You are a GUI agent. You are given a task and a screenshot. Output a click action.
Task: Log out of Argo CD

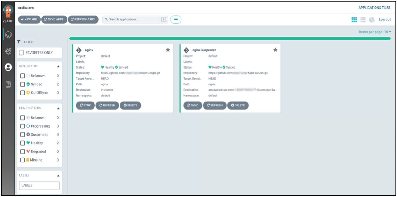(x=385, y=20)
